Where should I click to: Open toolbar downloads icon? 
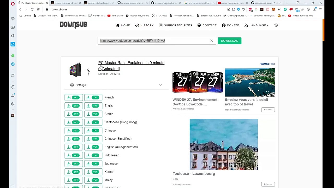click(x=315, y=9)
